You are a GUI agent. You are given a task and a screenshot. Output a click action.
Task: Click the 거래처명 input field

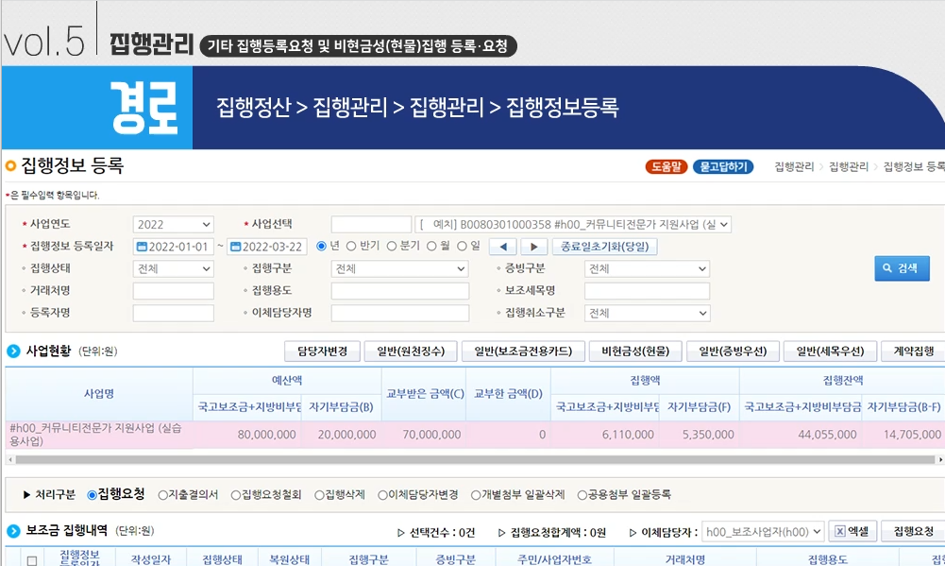[173, 291]
